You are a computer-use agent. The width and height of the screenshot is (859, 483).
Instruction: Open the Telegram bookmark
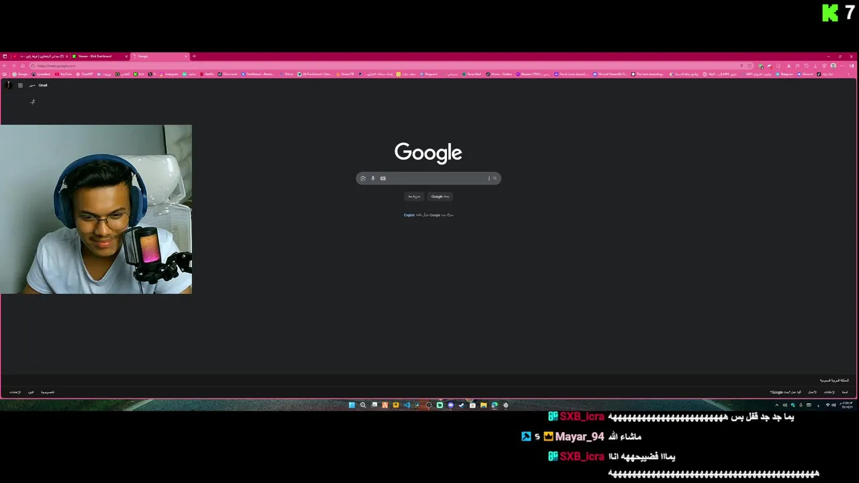(785, 74)
